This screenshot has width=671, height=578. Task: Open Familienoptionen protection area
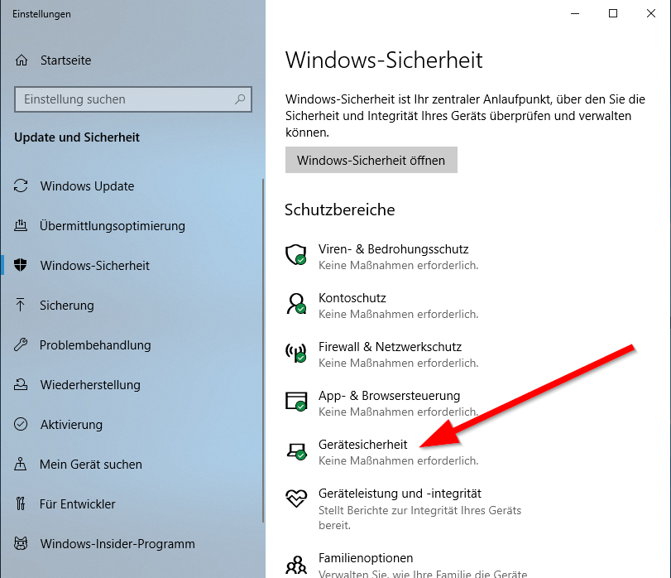[366, 558]
